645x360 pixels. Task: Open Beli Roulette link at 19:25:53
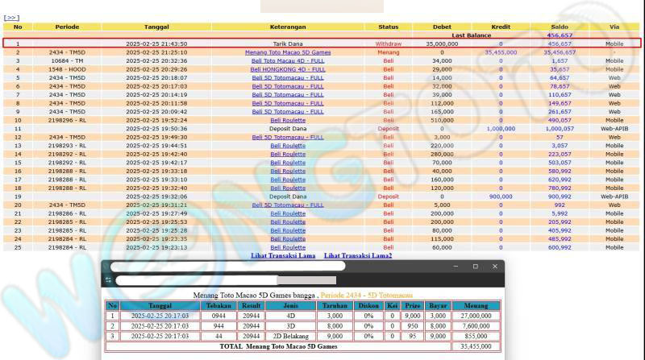coord(288,222)
